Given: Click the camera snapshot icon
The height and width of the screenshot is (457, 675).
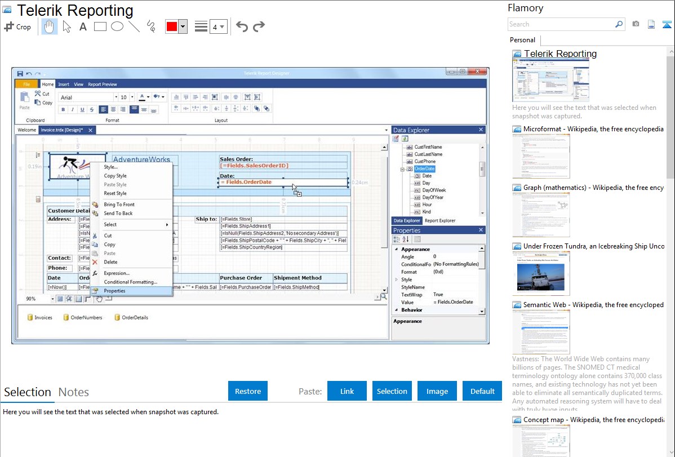Looking at the screenshot, I should pos(636,24).
